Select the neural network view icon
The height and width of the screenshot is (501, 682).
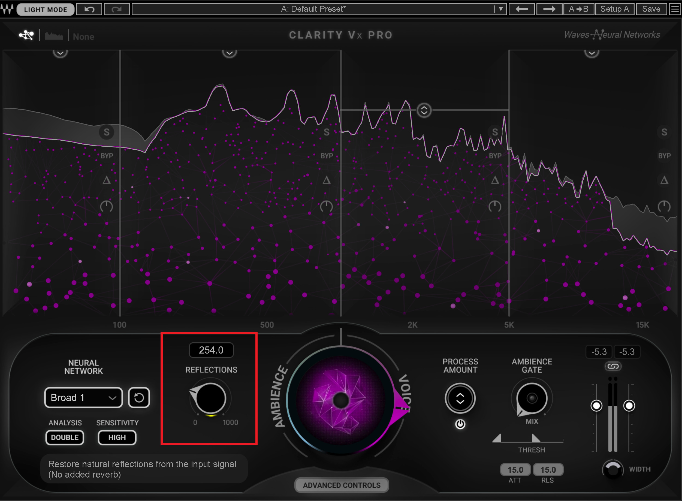26,35
